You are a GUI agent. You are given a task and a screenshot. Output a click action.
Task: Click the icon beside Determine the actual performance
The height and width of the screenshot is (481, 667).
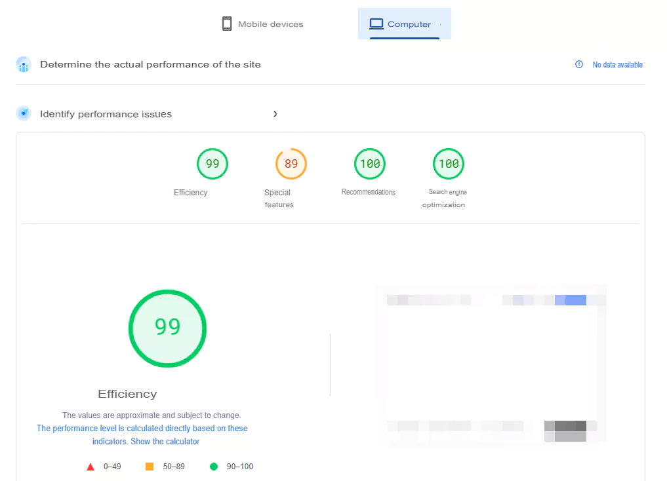(x=24, y=65)
